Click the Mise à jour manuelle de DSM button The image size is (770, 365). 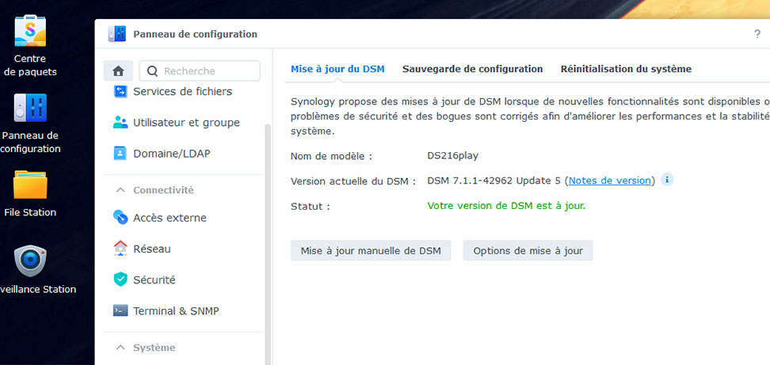371,251
